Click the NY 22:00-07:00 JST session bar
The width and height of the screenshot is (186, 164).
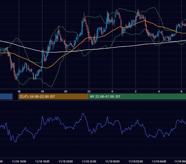pyautogui.click(x=137, y=96)
